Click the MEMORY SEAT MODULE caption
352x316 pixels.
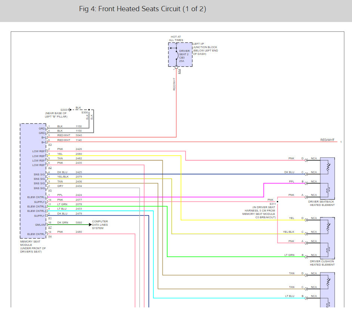pos(33,247)
